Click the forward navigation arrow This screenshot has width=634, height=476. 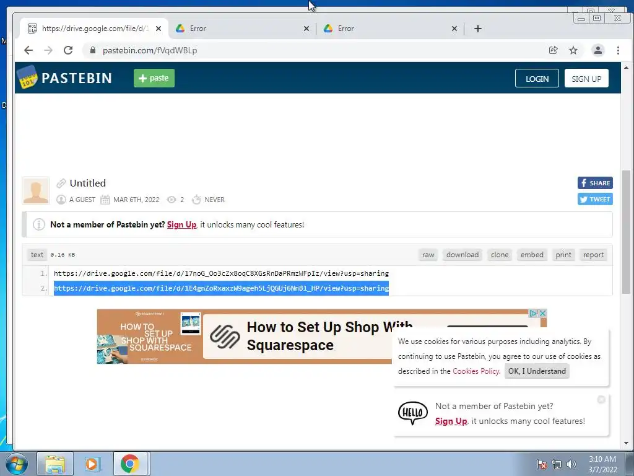click(x=48, y=50)
